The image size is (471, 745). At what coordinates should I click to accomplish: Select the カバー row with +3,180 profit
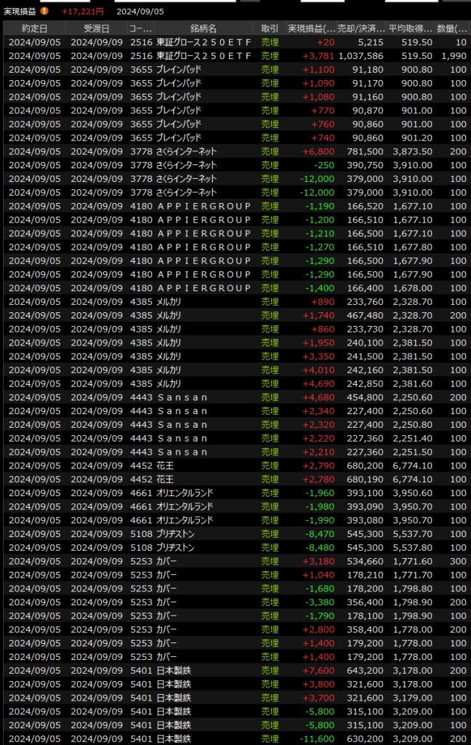coord(204,562)
